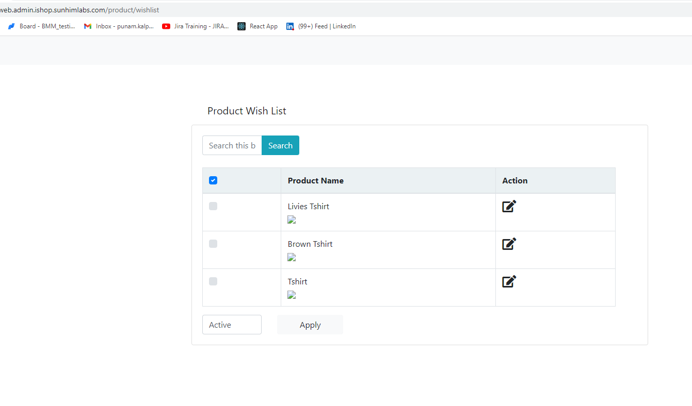Open the edit icon for Brown Tshirt
692x406 pixels.
(509, 244)
